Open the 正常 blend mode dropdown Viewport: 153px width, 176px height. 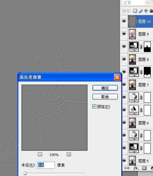coord(136,3)
